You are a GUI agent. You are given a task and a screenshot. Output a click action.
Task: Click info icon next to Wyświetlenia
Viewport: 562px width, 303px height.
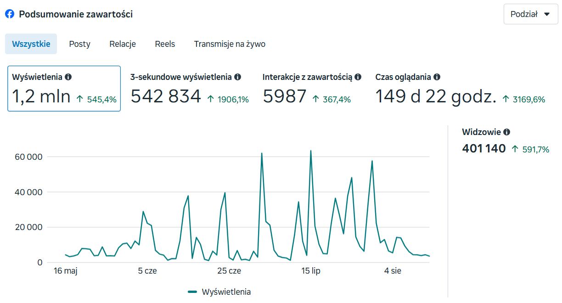pyautogui.click(x=68, y=77)
